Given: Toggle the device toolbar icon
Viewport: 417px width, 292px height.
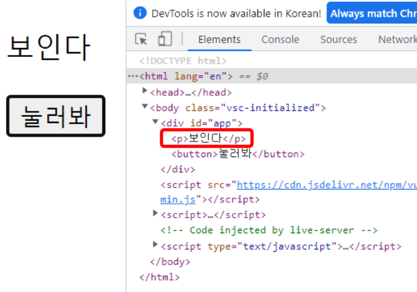Looking at the screenshot, I should 165,39.
